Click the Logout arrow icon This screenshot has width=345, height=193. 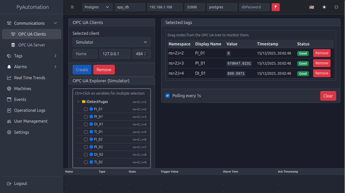click(x=9, y=183)
